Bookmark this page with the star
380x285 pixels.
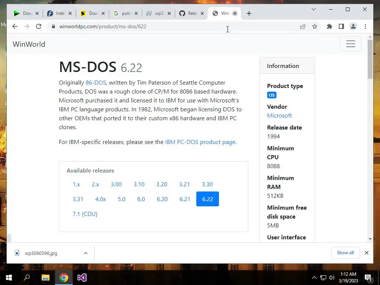click(315, 26)
